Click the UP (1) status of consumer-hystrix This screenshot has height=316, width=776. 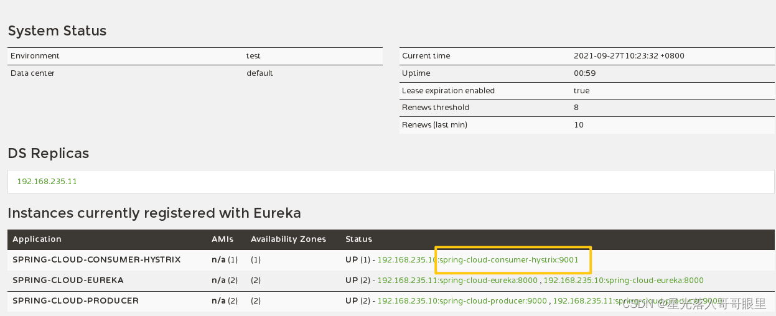(x=358, y=260)
